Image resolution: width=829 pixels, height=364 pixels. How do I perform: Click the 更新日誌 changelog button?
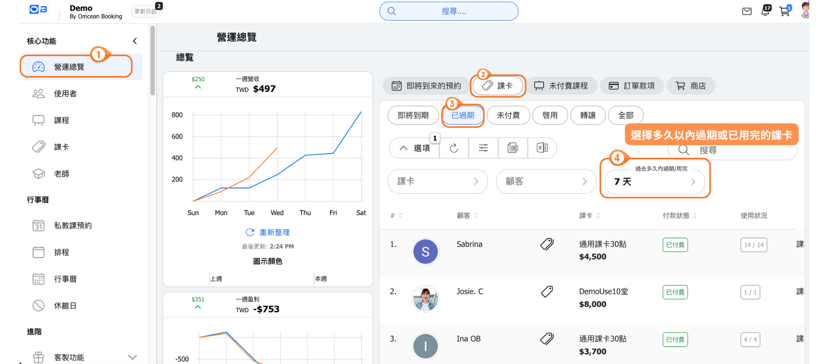coord(145,11)
